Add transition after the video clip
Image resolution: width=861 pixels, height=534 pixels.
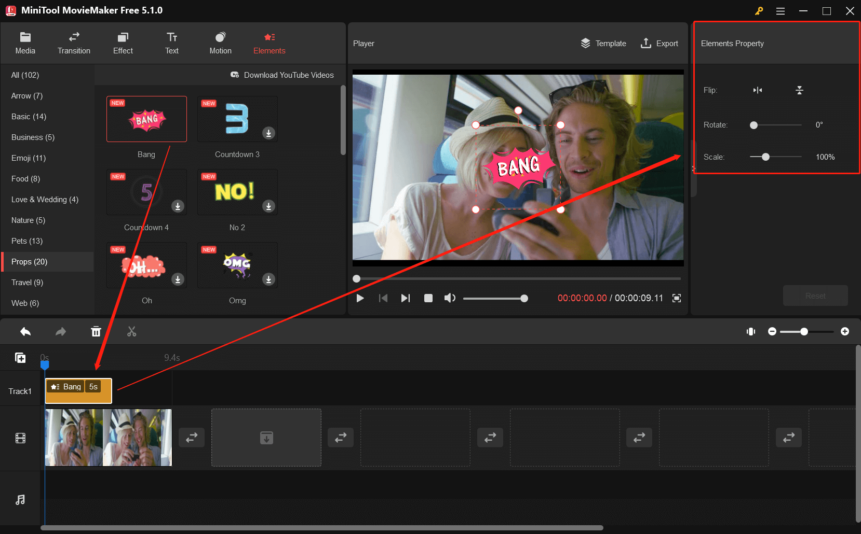(x=192, y=438)
